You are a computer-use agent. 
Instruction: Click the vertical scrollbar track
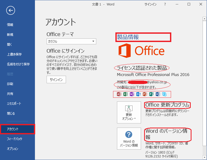click(204, 88)
